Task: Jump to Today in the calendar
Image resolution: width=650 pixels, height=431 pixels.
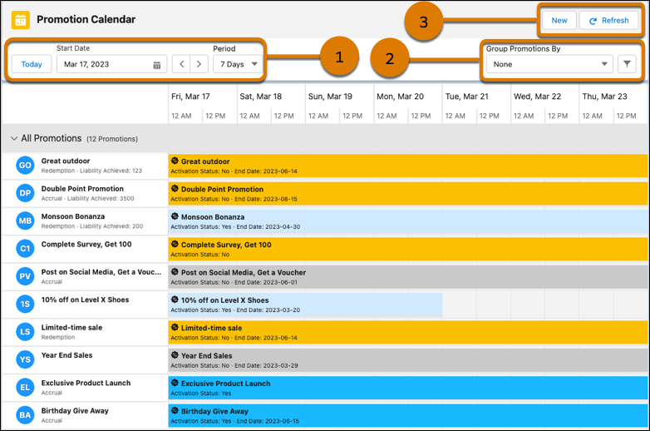Action: 32,64
